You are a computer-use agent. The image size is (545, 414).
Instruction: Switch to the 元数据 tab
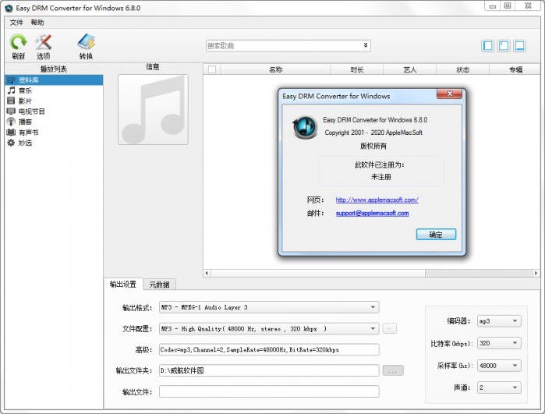(x=160, y=285)
